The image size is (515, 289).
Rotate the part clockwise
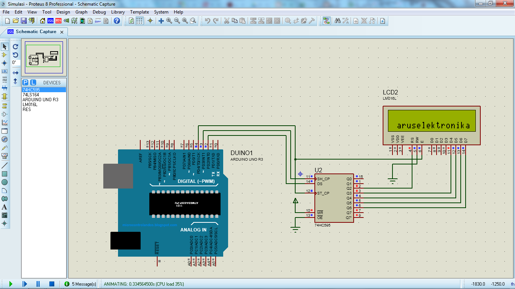tap(15, 47)
